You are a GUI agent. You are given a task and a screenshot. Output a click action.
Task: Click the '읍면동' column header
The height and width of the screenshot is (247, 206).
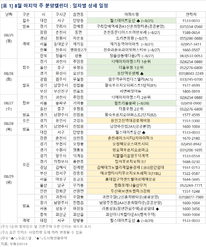pos(78,14)
